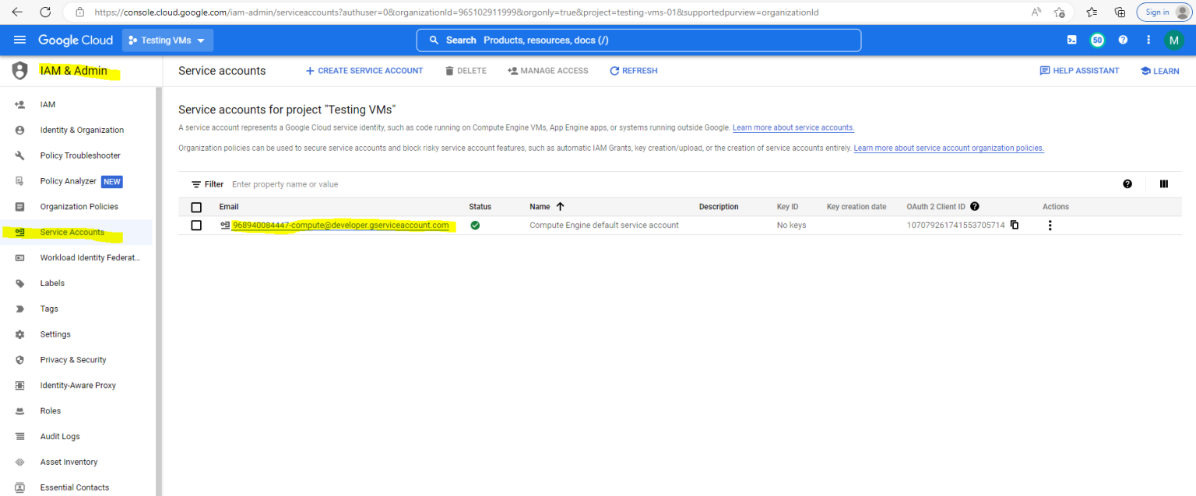Viewport: 1196px width, 496px height.
Task: Copy the OAuth 2 Client ID
Action: tap(1014, 225)
